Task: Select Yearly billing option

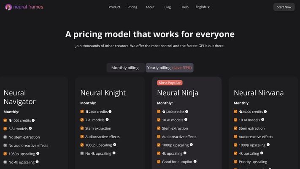Action: [x=169, y=68]
